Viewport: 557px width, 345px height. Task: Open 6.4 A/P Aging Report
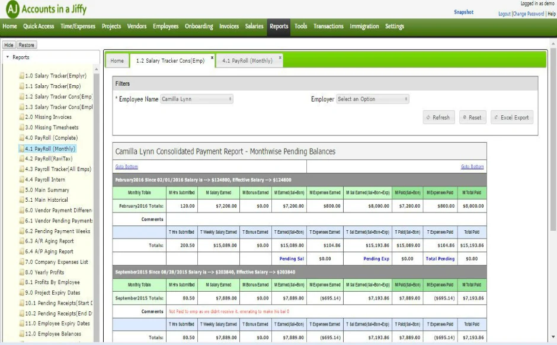49,252
